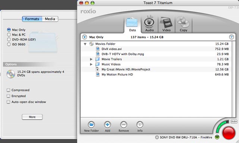This screenshot has height=143, width=239.
Task: Click the Add plus icon
Action: point(108,125)
